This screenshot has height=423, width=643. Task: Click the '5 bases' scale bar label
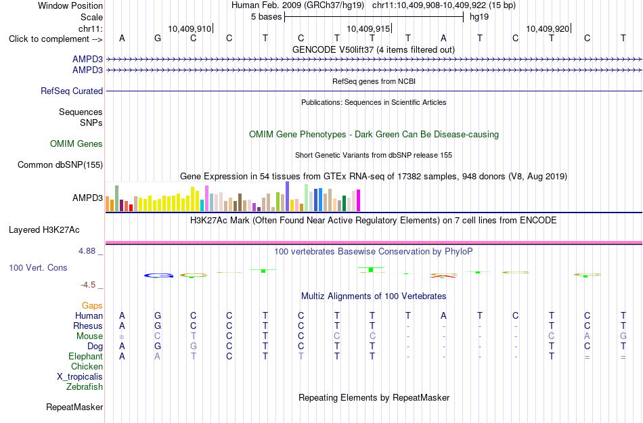tap(267, 17)
